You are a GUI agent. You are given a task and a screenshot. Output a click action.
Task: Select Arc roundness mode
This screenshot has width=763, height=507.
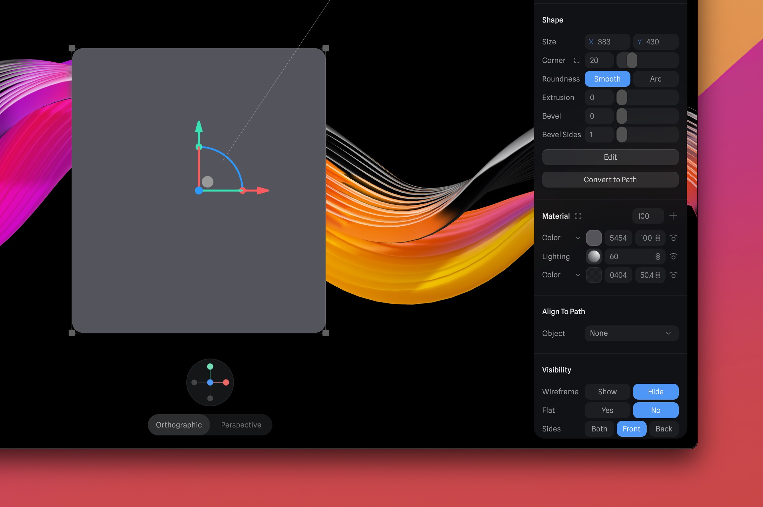click(655, 79)
